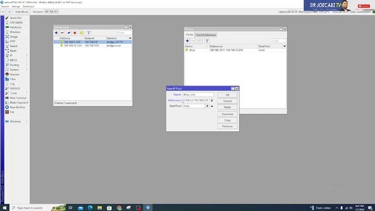Open New Terminal
Screen dimensions: 375x211
click(18, 98)
